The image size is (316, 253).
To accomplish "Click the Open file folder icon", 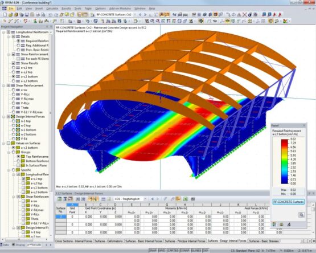I will 10,15.
